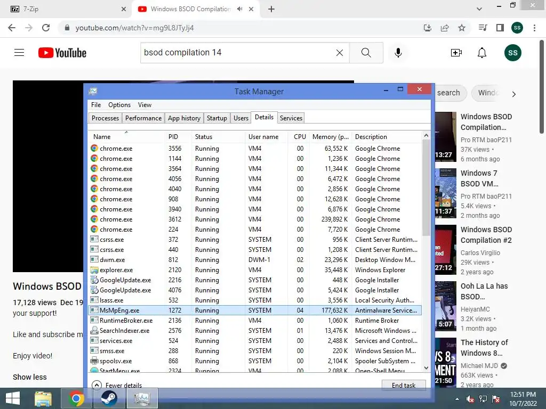Viewport: 546px width, 409px height.
Task: Click Task Manager scroll up arrow
Action: tap(426, 135)
